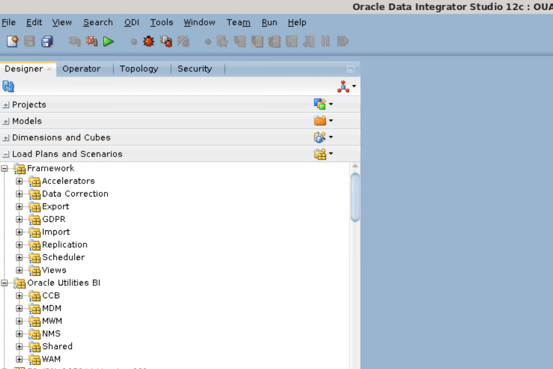The height and width of the screenshot is (369, 553).
Task: Refresh the Designer navigator tree
Action: coord(8,86)
